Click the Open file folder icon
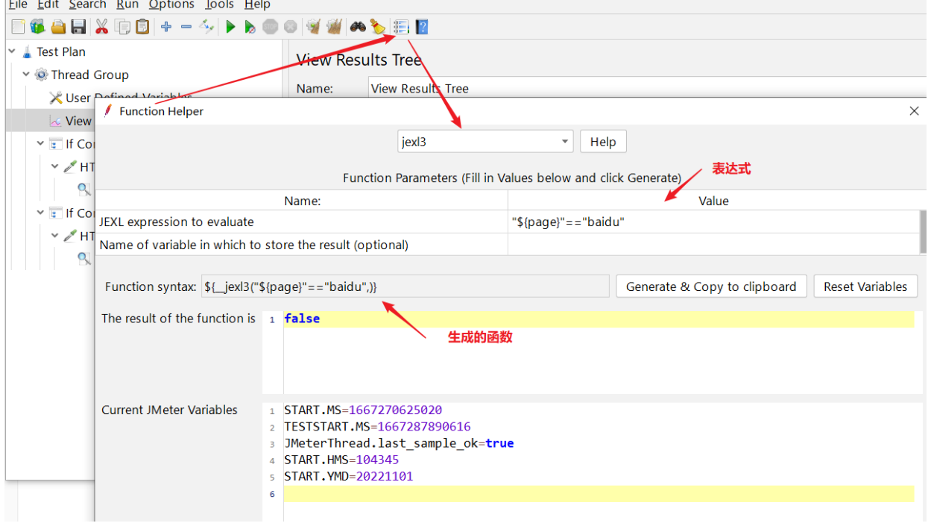931x526 pixels. 58,27
